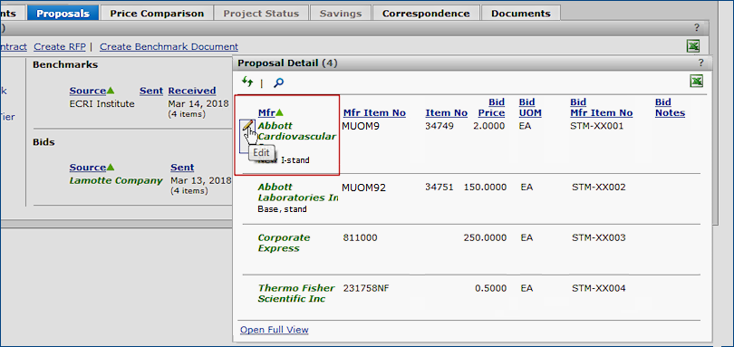
Task: Open help question mark in Proposal Detail header
Action: [x=700, y=63]
